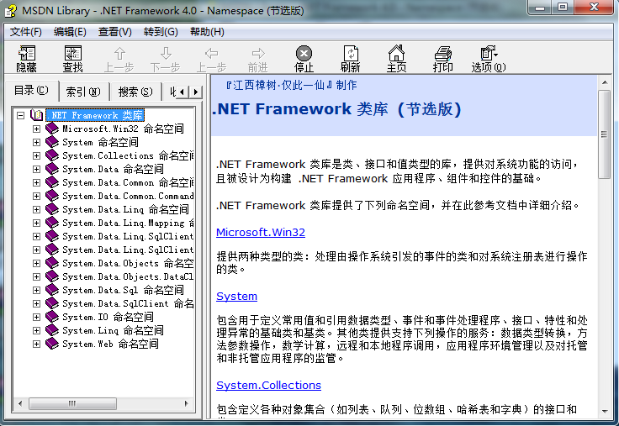Click the tree pane scroll-left arrow
The width and height of the screenshot is (619, 426).
tap(20, 403)
